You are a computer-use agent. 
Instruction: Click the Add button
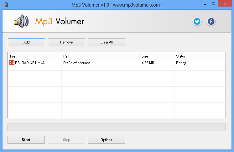pos(26,42)
